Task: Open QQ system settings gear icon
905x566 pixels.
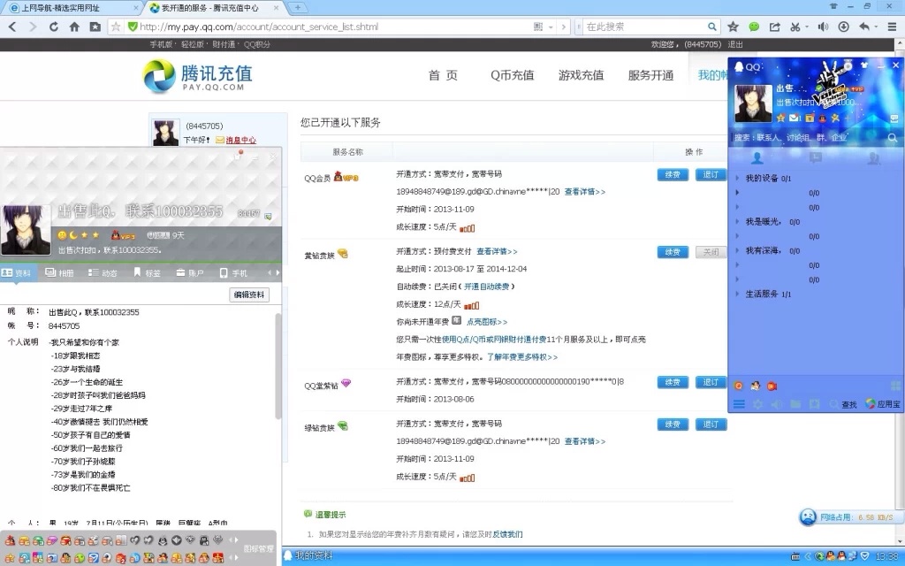Action: [x=757, y=404]
